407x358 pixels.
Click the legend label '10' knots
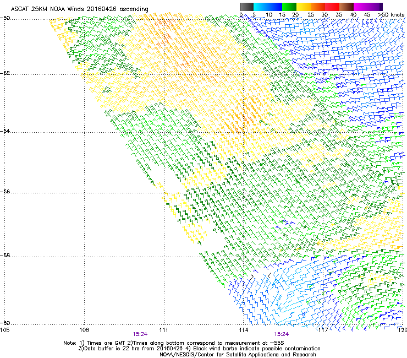(269, 15)
